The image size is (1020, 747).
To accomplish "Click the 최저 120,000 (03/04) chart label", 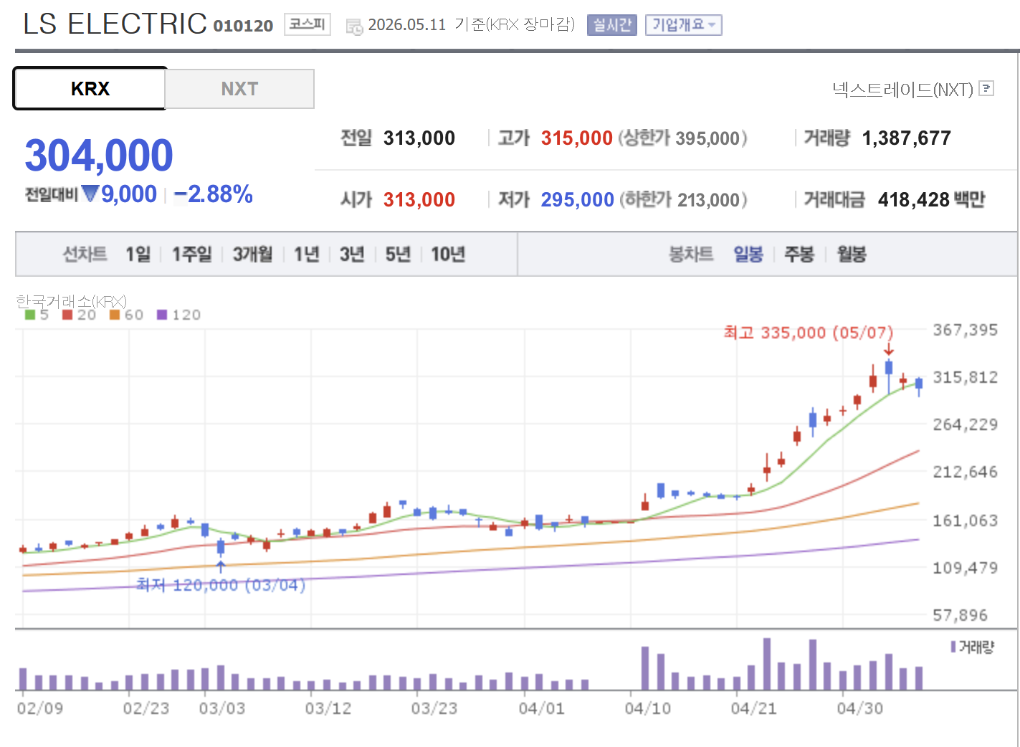I will [x=221, y=585].
